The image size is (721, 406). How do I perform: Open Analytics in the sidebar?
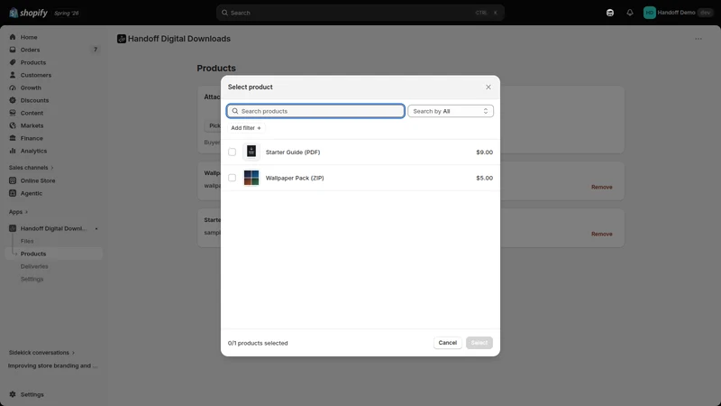pos(33,151)
